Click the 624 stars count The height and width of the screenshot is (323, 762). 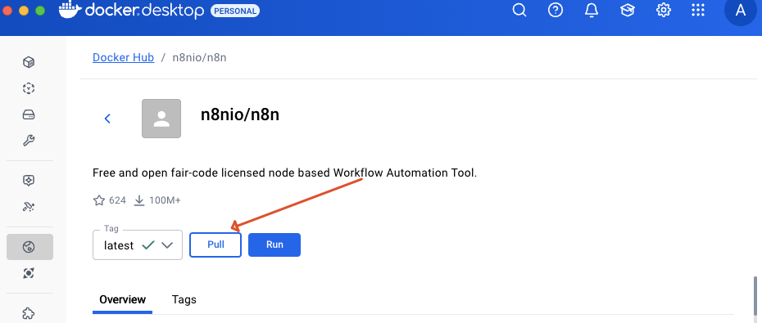point(118,200)
